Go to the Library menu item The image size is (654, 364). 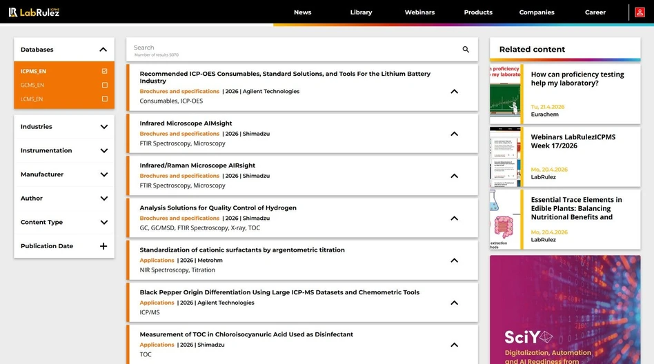(x=361, y=12)
